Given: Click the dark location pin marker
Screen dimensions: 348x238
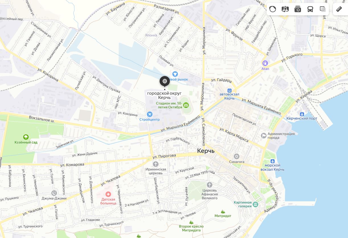Looking at the screenshot, I should 165,82.
